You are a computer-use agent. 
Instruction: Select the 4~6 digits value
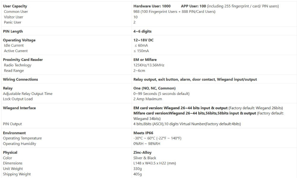[143, 31]
